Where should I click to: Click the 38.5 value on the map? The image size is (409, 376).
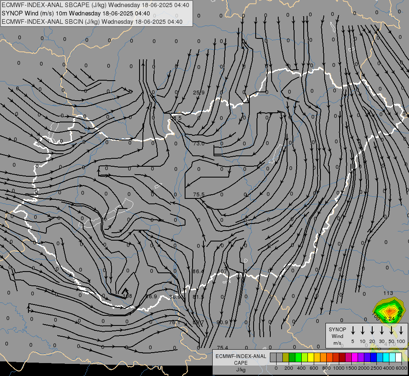[176, 118]
